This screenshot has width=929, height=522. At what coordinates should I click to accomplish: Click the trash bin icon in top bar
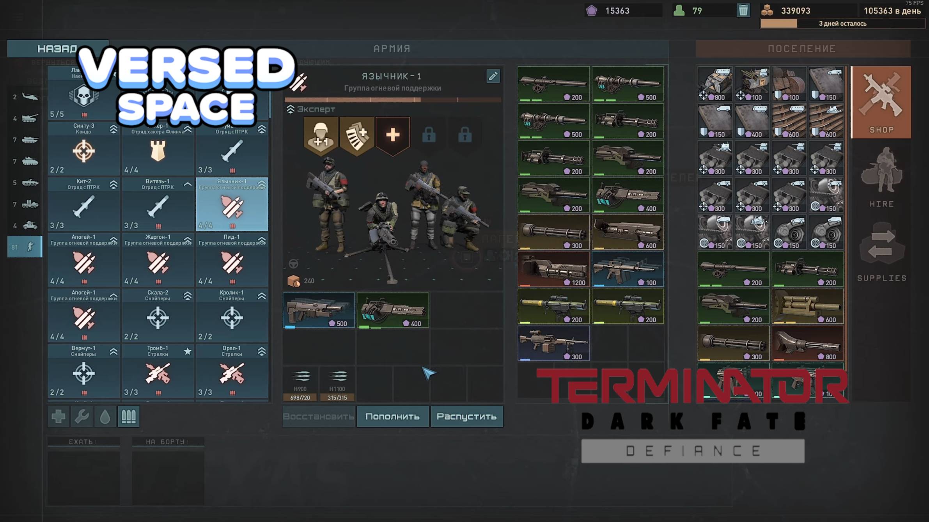pyautogui.click(x=743, y=11)
